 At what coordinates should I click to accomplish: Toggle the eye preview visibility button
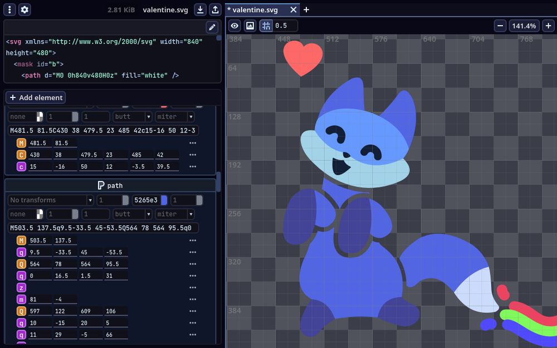coord(234,26)
